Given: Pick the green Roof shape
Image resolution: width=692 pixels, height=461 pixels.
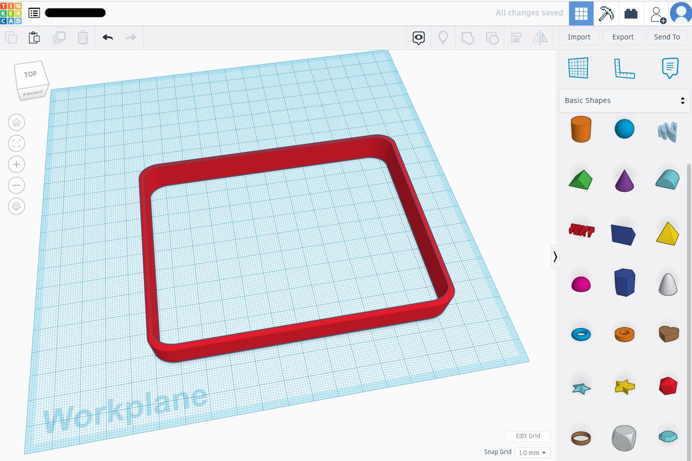Looking at the screenshot, I should pyautogui.click(x=581, y=180).
